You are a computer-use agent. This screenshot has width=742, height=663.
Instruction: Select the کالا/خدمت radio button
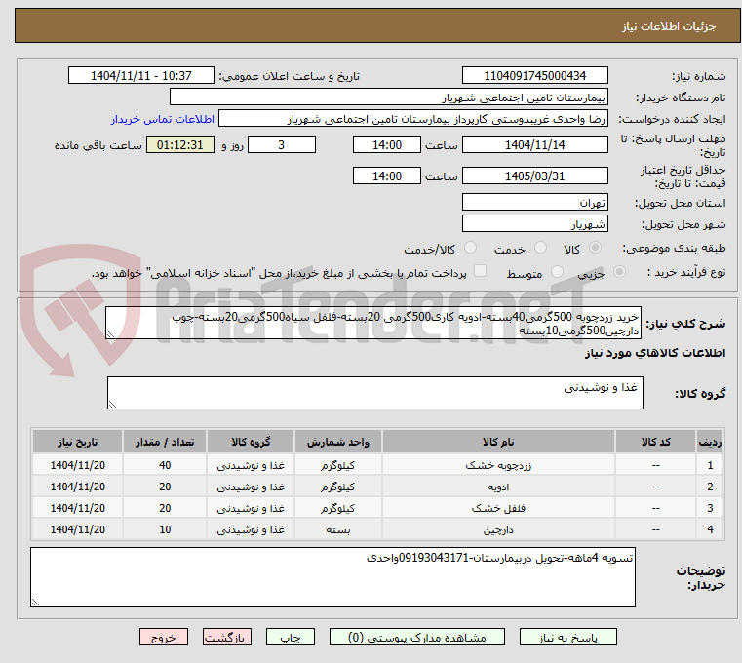point(470,248)
